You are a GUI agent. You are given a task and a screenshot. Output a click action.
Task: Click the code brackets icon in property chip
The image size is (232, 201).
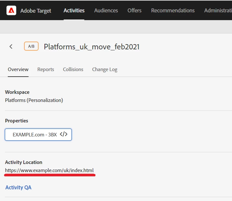64,134
